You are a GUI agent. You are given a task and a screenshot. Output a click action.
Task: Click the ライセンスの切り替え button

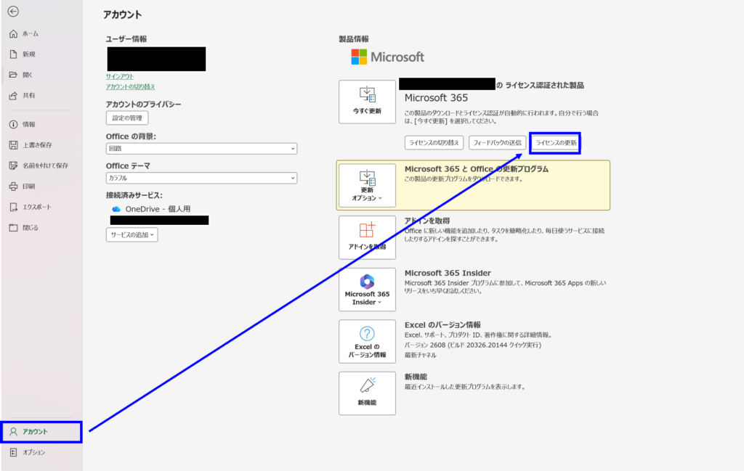tap(434, 143)
